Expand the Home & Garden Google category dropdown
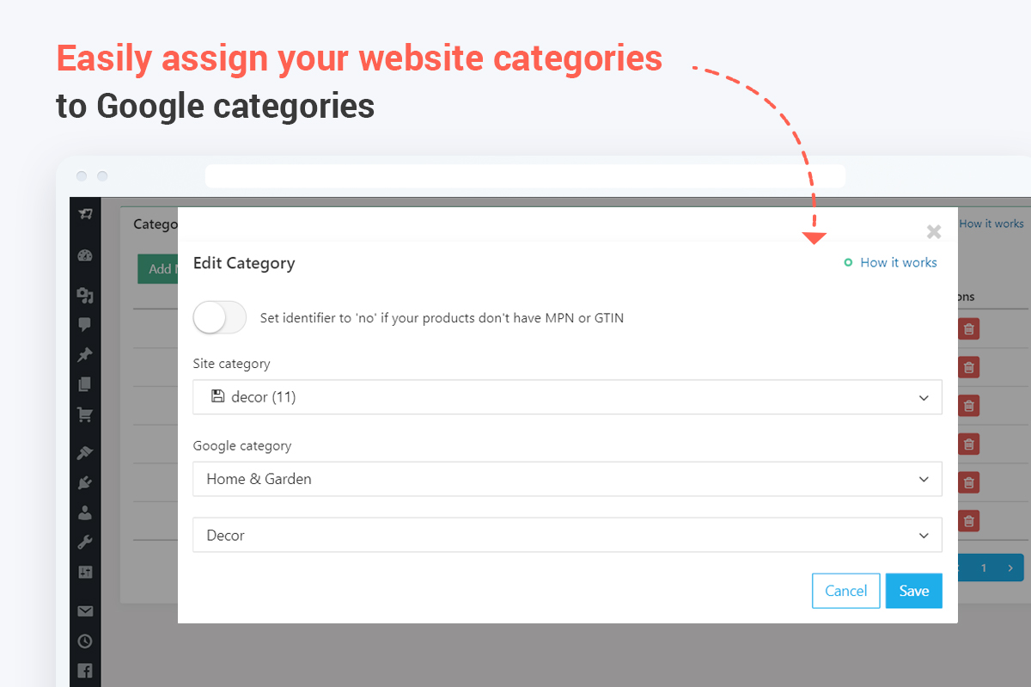 tap(567, 479)
